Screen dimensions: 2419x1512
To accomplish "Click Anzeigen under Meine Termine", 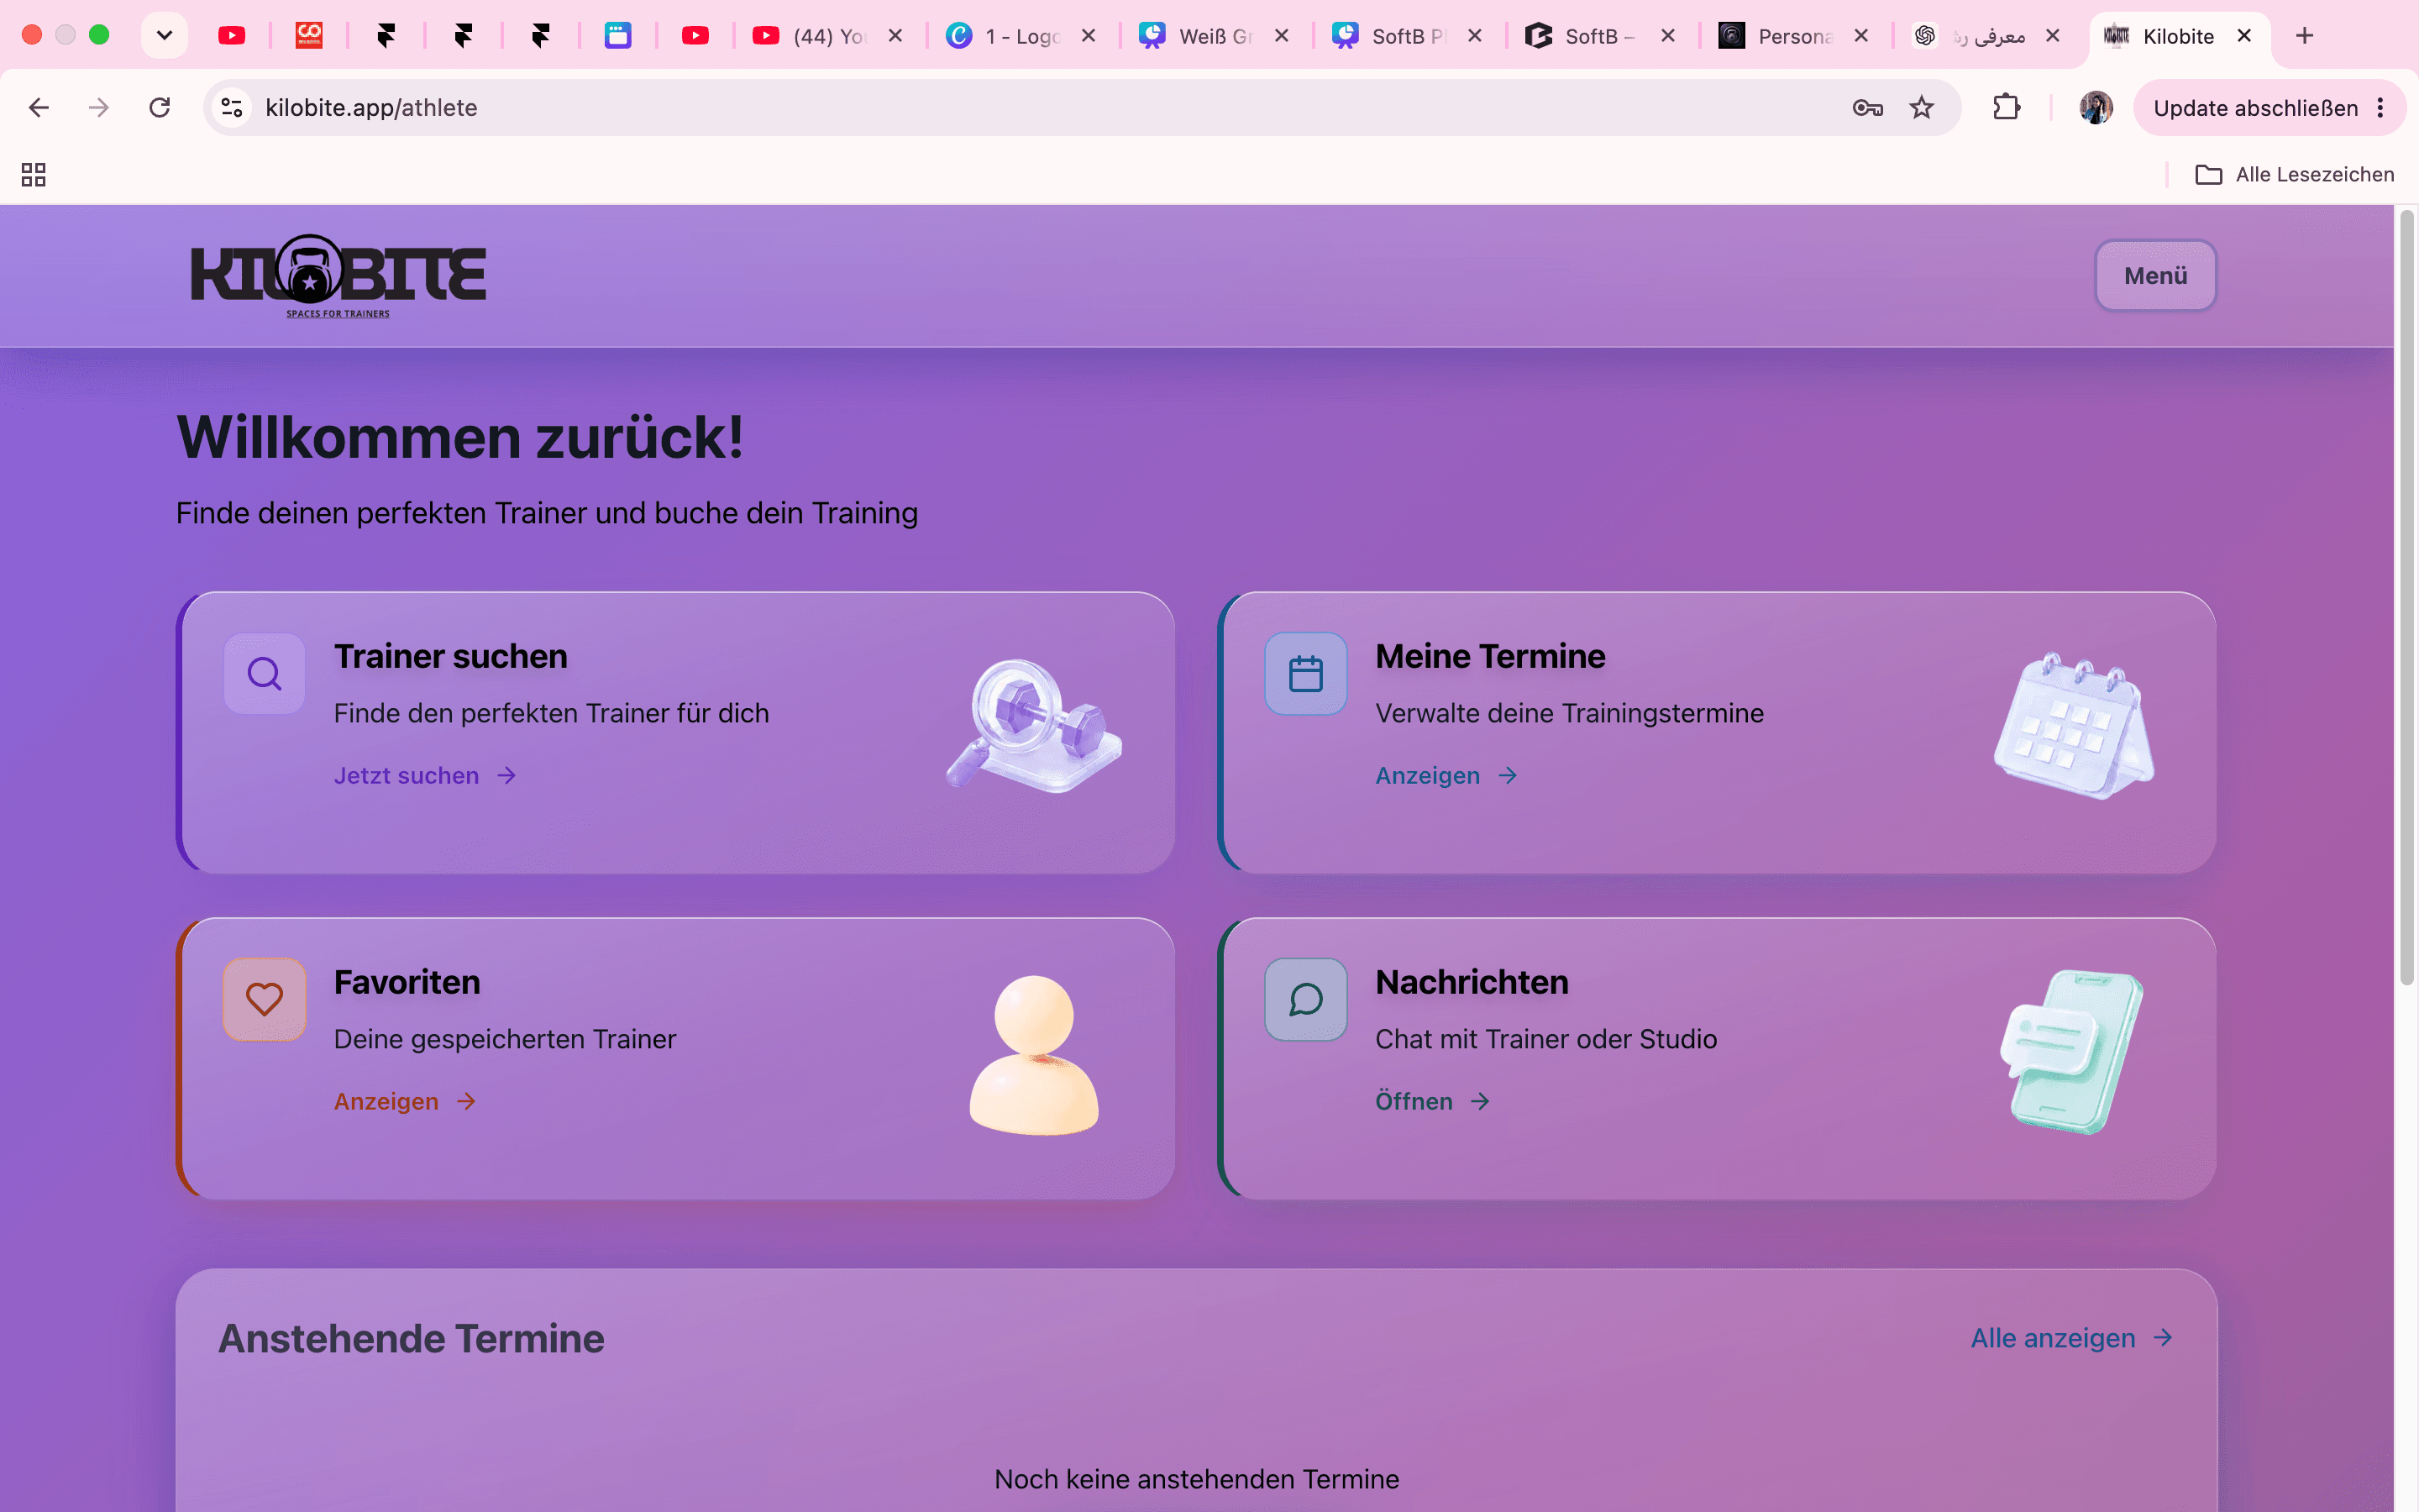I will click(1446, 775).
